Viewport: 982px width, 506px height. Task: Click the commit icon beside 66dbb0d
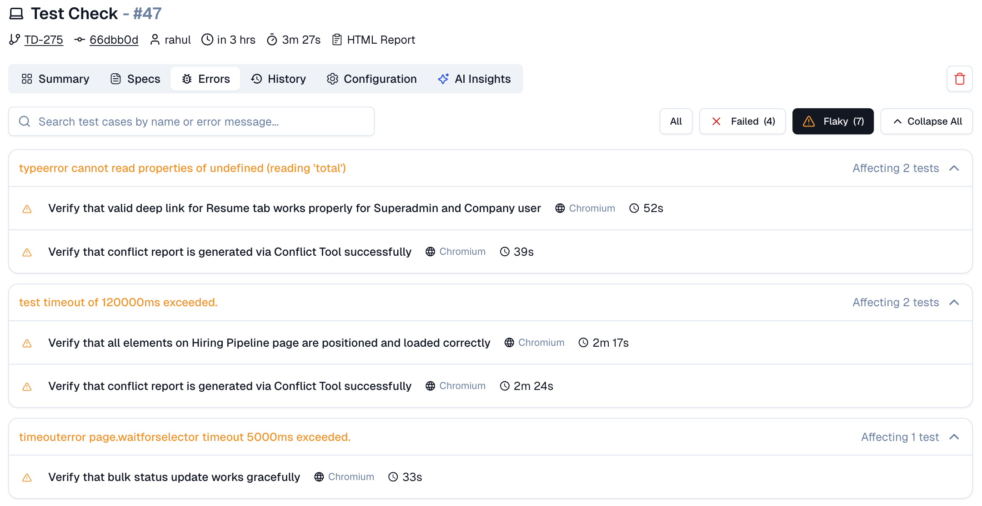point(80,40)
